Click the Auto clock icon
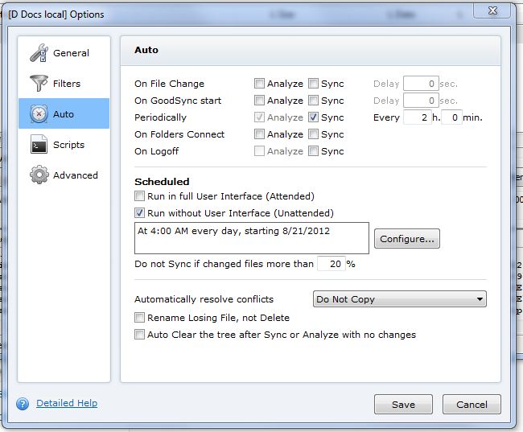The height and width of the screenshot is (432, 523). click(39, 114)
